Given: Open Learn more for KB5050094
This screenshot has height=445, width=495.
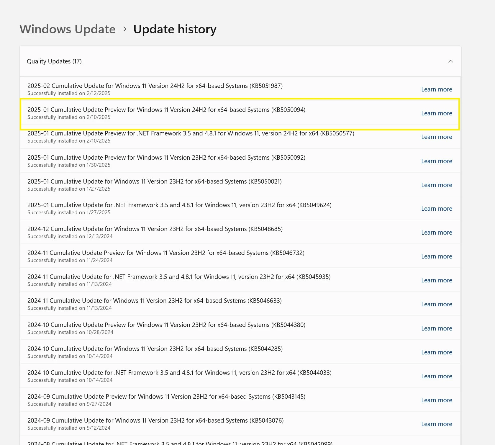Looking at the screenshot, I should tap(437, 113).
